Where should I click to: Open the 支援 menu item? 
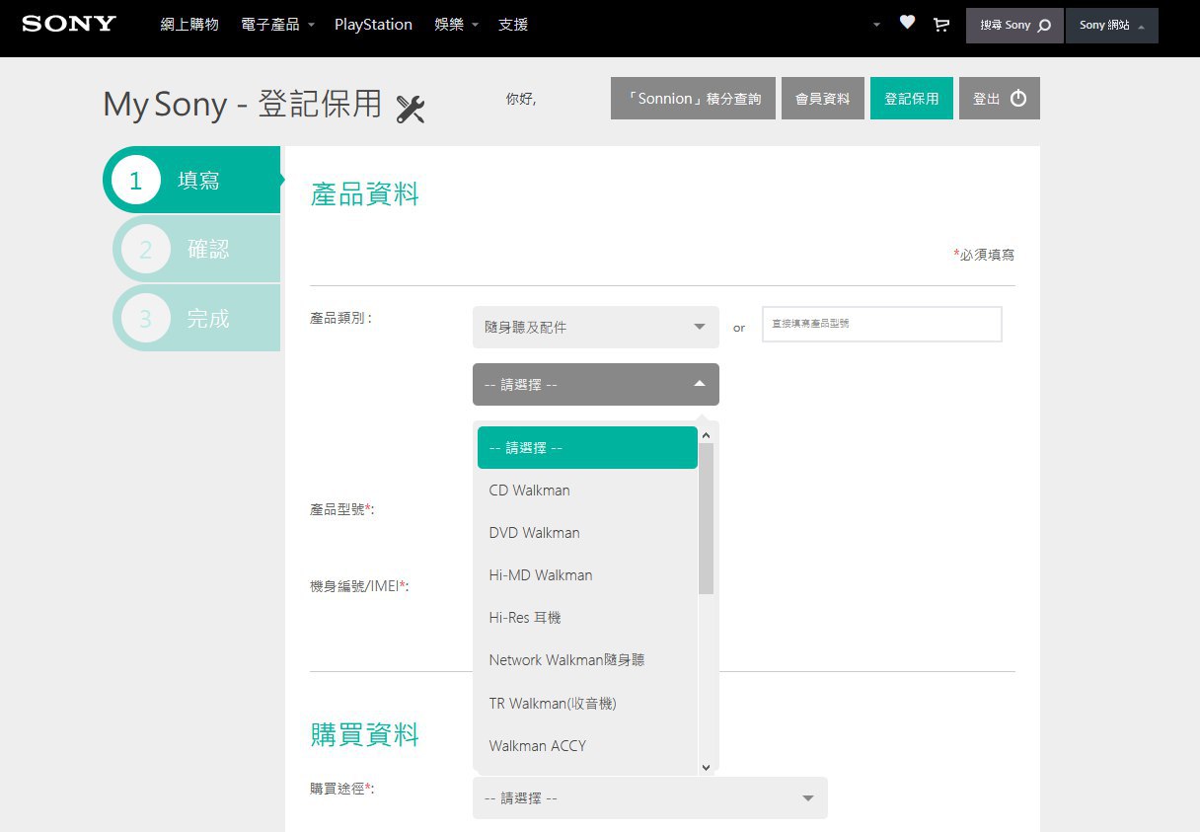pos(513,24)
